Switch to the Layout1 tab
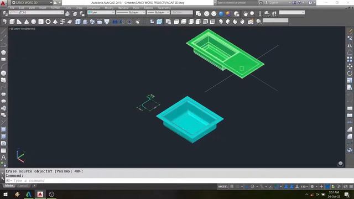This screenshot has width=354, height=199. tap(23, 186)
